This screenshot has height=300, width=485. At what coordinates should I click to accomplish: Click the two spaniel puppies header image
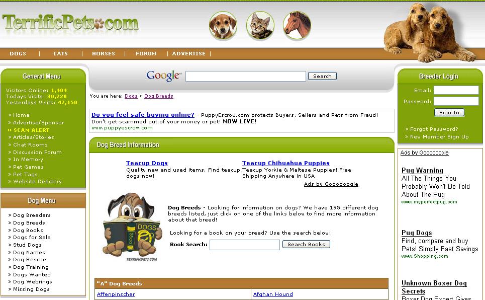coord(430,32)
